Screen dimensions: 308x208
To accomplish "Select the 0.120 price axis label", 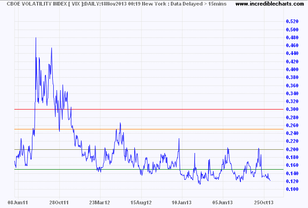I will tap(292, 181).
